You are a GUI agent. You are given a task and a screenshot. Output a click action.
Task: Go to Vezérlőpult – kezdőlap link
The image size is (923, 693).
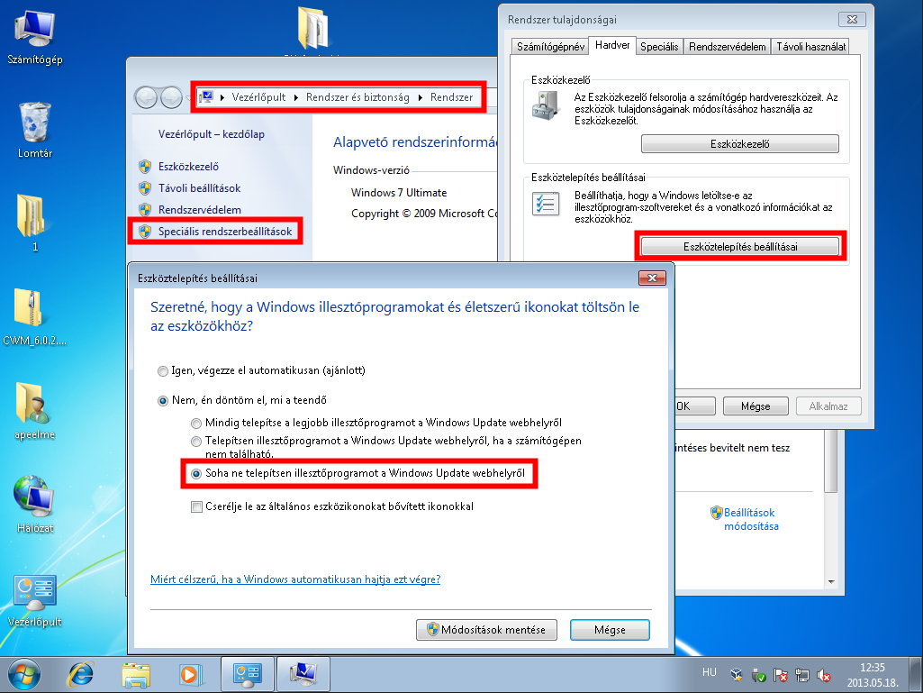click(x=212, y=134)
